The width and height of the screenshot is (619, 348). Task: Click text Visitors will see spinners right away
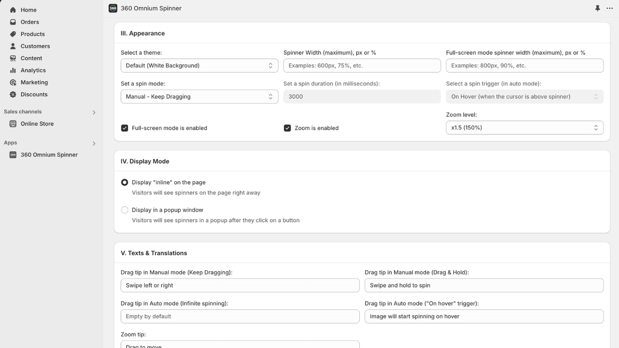196,192
